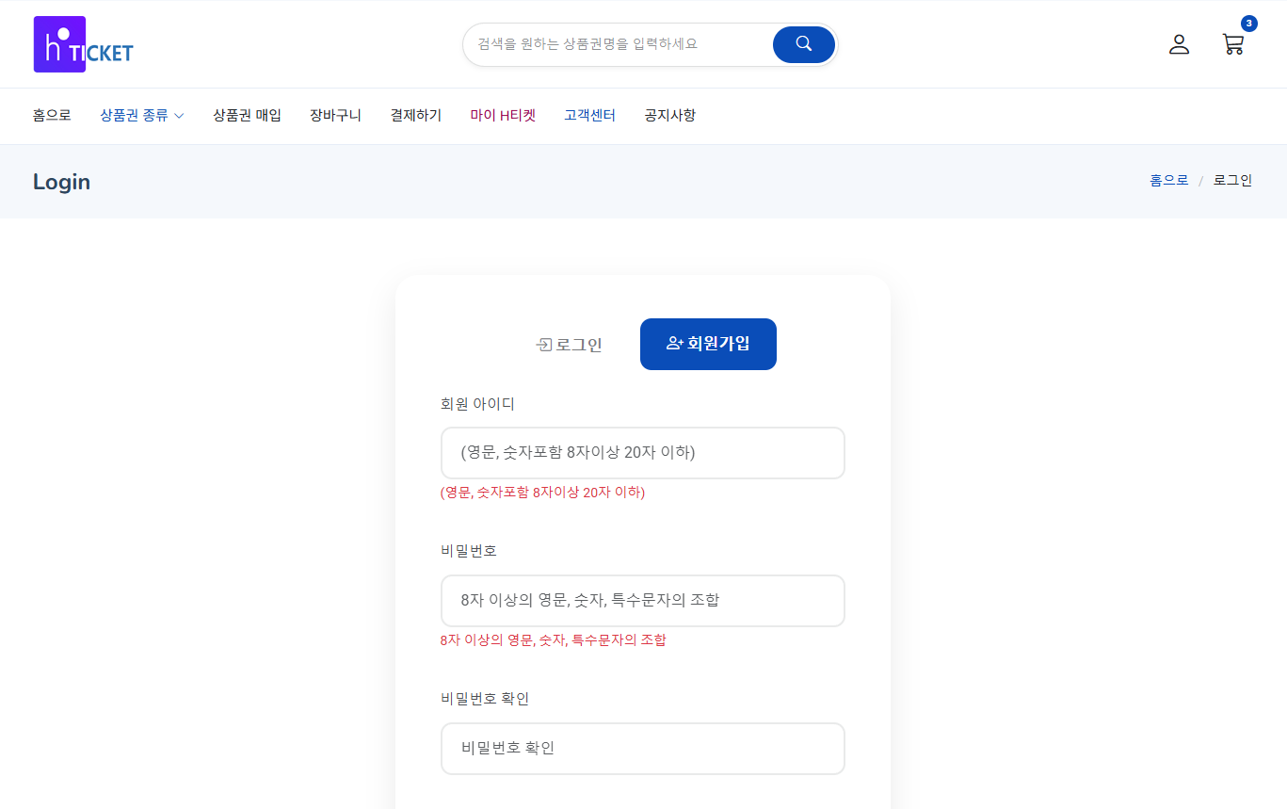The height and width of the screenshot is (809, 1287).
Task: Switch to the 로그인 tab
Action: [x=569, y=345]
